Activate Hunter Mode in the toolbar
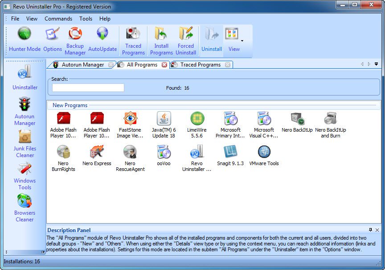 (x=25, y=39)
